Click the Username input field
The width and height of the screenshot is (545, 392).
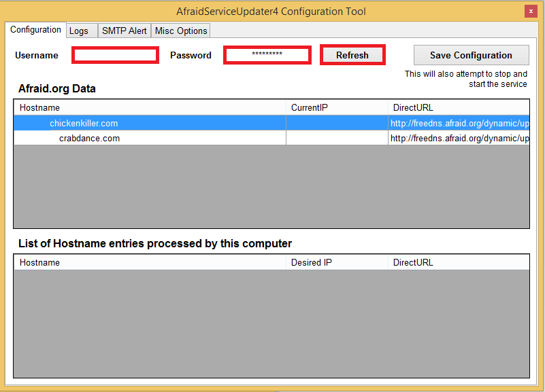(x=115, y=55)
